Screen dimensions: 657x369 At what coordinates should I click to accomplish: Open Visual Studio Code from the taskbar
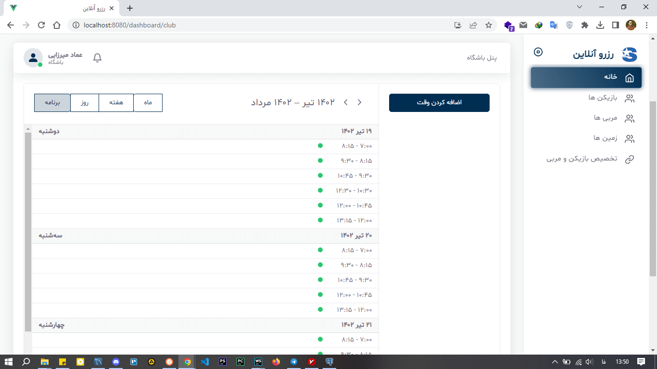(x=205, y=362)
